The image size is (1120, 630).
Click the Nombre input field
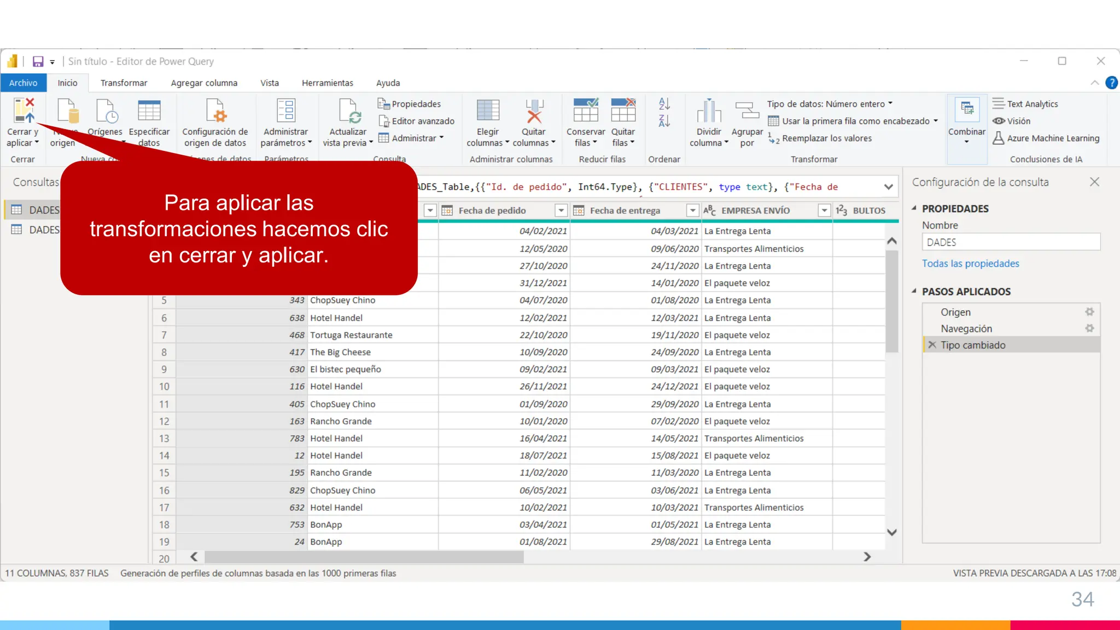click(1011, 242)
